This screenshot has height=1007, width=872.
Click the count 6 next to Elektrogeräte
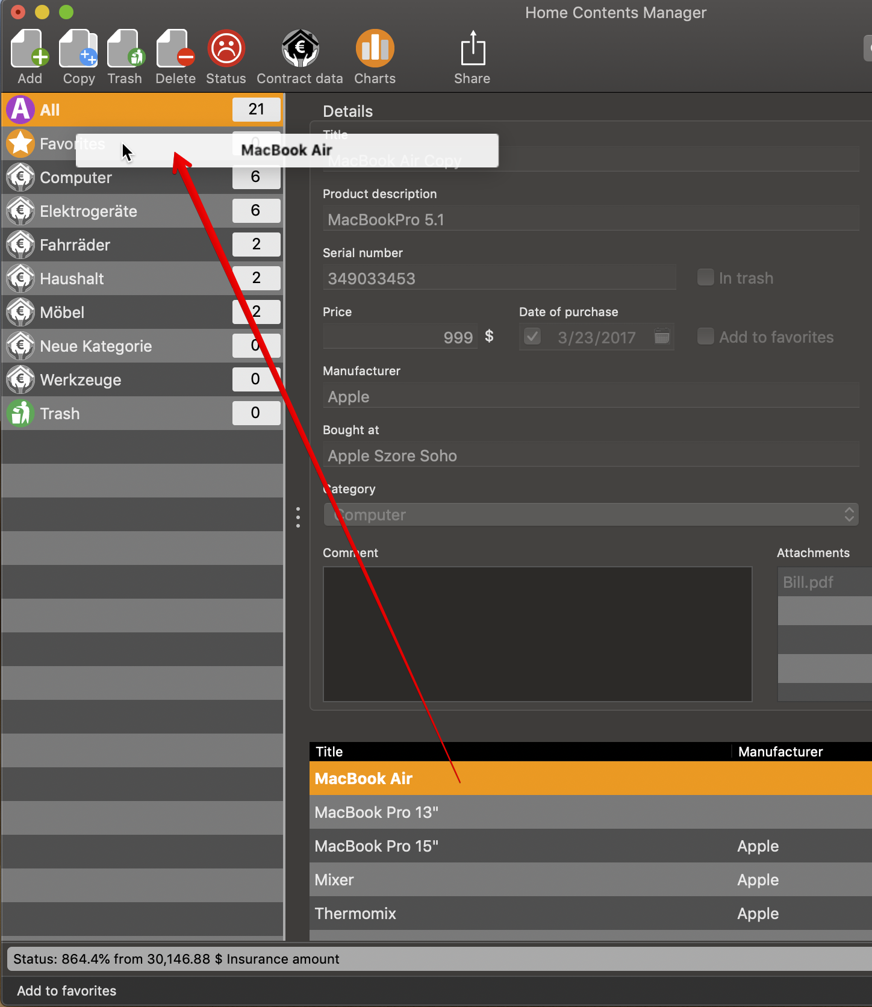[257, 211]
